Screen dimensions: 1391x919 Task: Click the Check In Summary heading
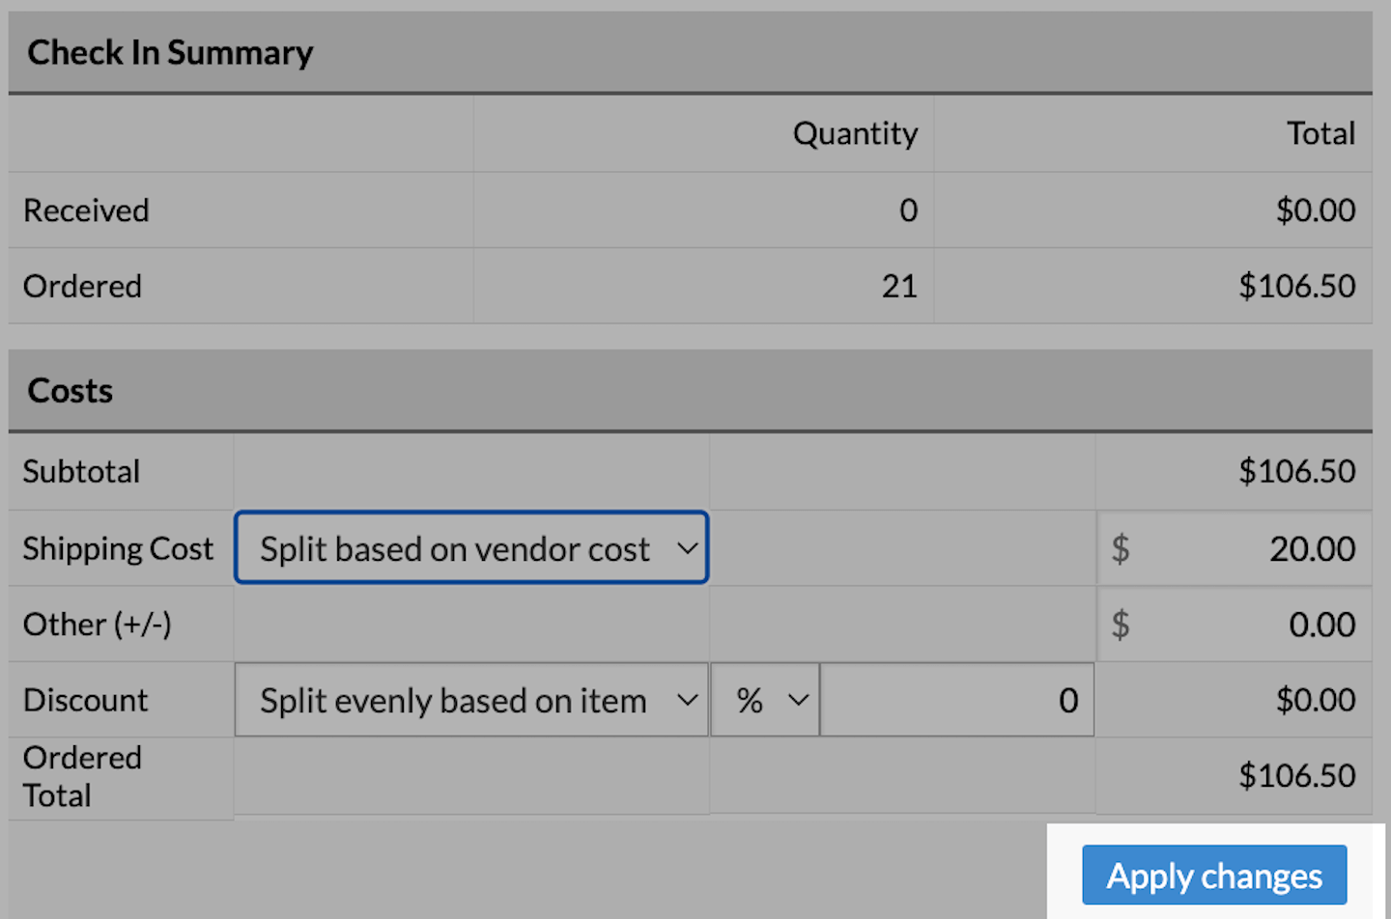pyautogui.click(x=170, y=53)
